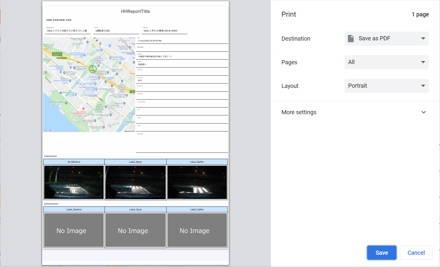Open the Pages dropdown set to All
The image size is (440, 267).
click(386, 62)
